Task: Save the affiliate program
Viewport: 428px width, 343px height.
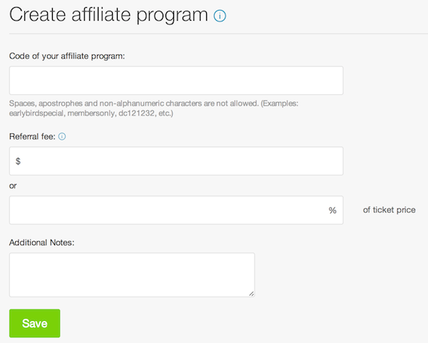Action: tap(35, 323)
